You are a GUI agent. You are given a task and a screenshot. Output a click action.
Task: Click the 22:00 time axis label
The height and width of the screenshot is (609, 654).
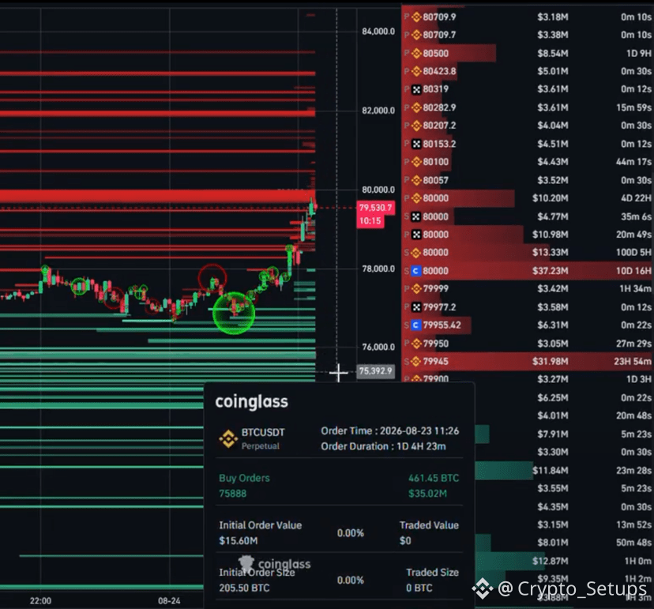[40, 601]
